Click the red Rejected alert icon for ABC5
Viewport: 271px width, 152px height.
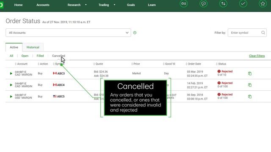pos(219,95)
